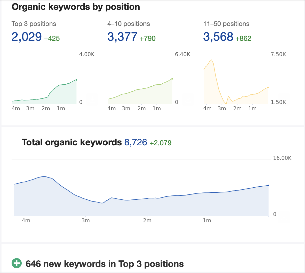The image size is (305, 273).
Task: Export the Top 3 positions chart
Action: tap(93, 99)
